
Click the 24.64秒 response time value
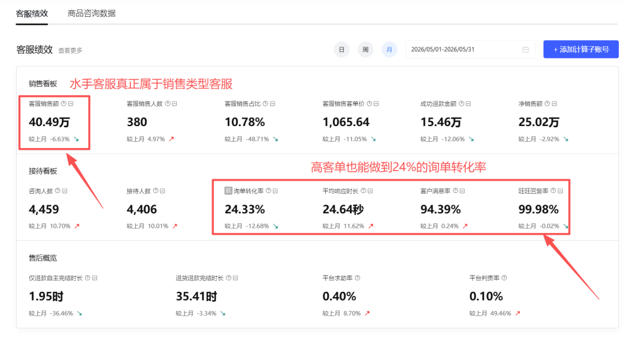tap(343, 209)
